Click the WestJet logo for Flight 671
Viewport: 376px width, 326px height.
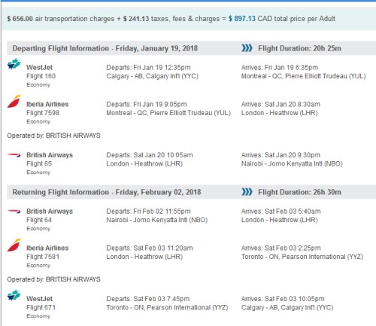[x=14, y=295]
